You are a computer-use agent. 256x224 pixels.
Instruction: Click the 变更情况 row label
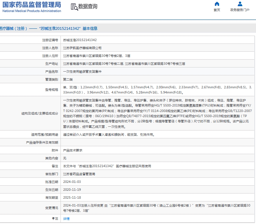(52, 208)
